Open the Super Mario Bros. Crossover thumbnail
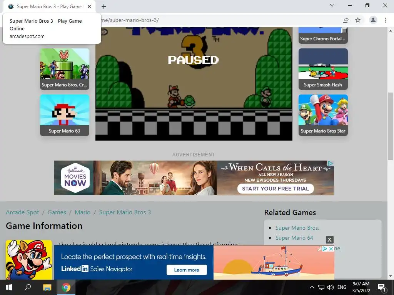Viewport: 394px width, 295px height. pos(65,69)
